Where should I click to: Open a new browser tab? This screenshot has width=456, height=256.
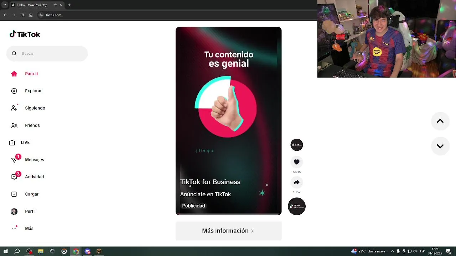pyautogui.click(x=69, y=5)
